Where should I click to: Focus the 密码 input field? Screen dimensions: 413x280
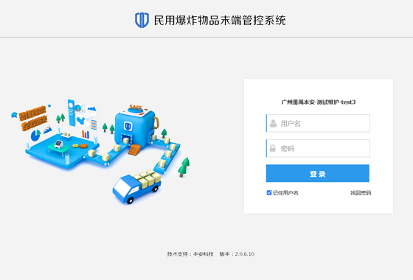pos(318,148)
